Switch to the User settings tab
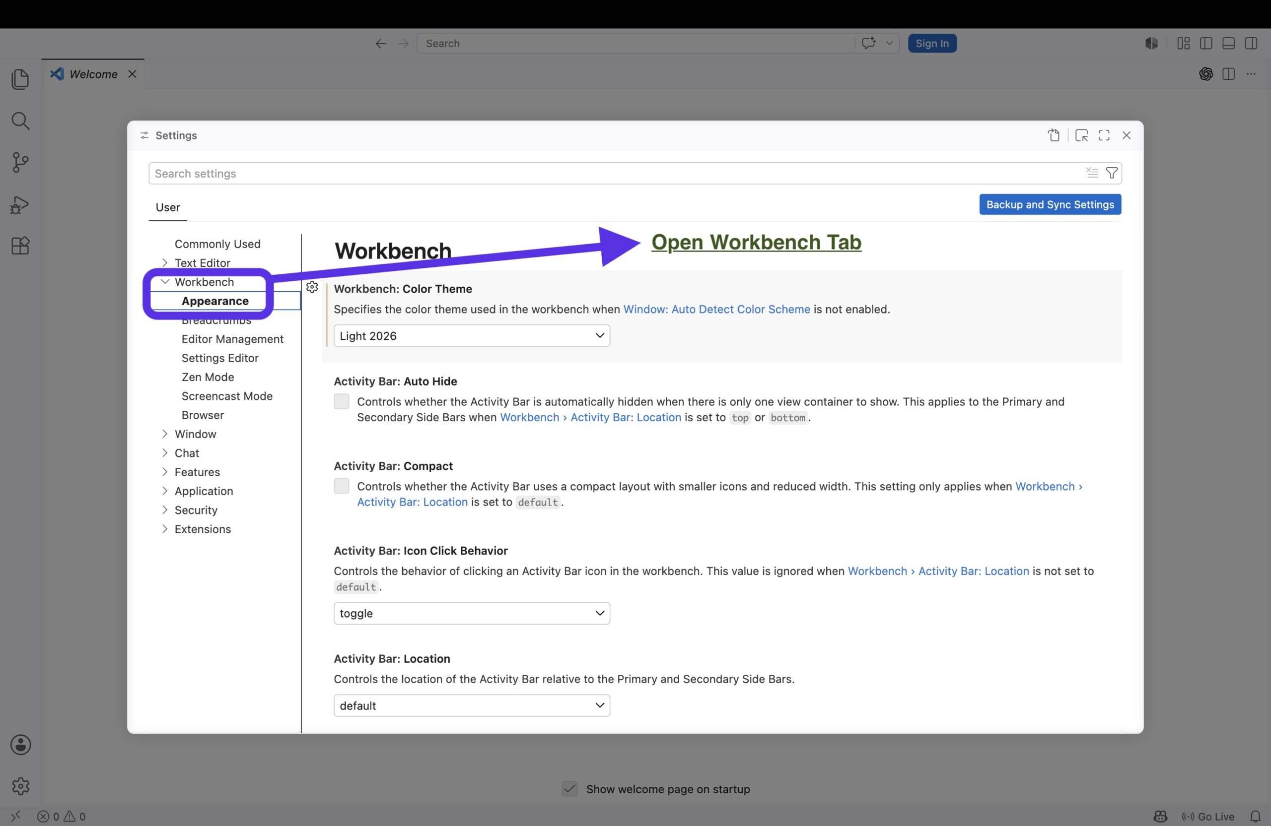Viewport: 1271px width, 826px height. tap(168, 207)
